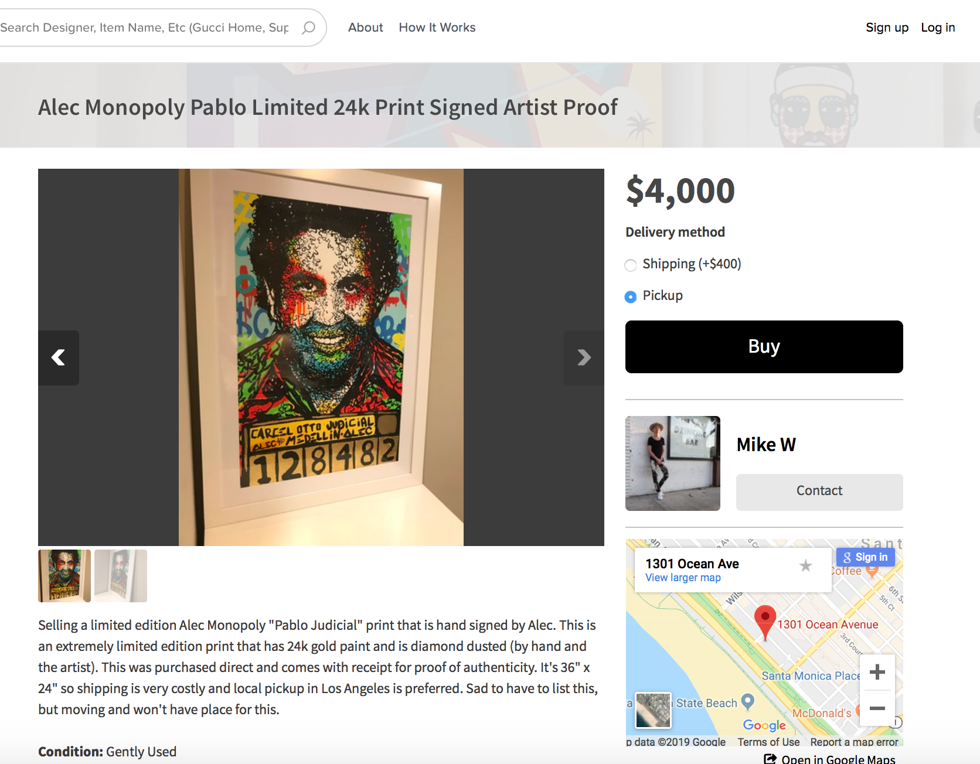Open How It Works page
The width and height of the screenshot is (980, 764).
[x=437, y=28]
